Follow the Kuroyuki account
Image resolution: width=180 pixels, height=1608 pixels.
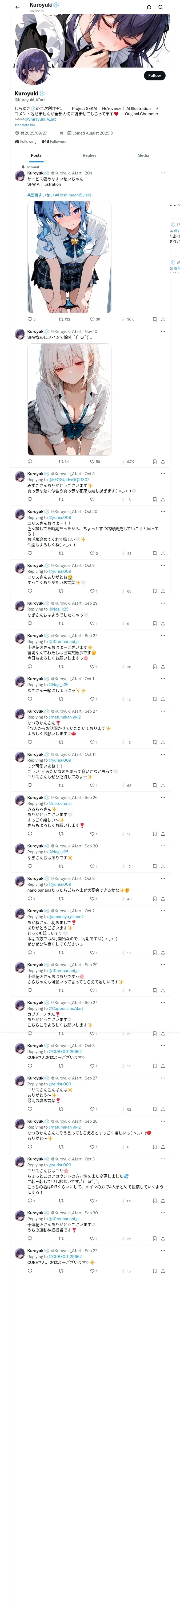pos(155,76)
